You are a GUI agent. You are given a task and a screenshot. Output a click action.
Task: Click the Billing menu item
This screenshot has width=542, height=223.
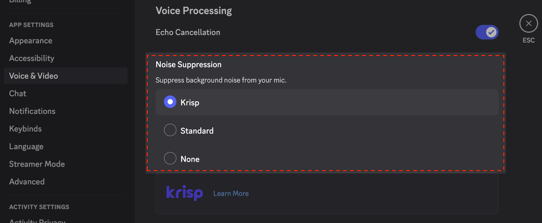[20, 2]
